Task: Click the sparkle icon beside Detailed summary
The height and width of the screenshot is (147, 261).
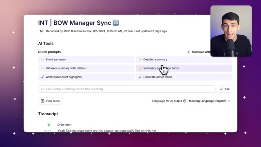Action: [140, 60]
